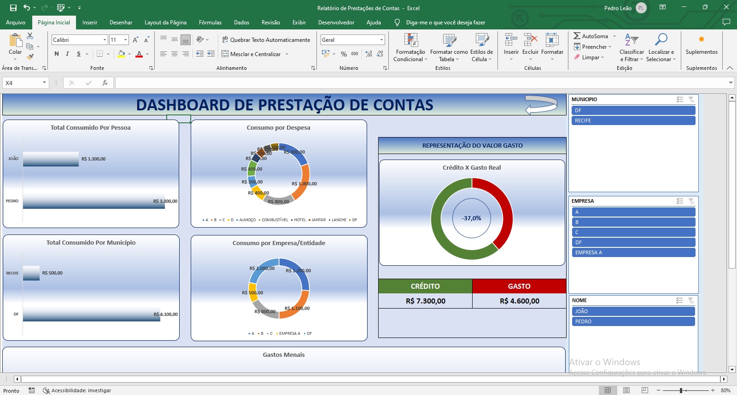This screenshot has width=737, height=395.
Task: Click the percent style icon
Action: pyautogui.click(x=344, y=54)
